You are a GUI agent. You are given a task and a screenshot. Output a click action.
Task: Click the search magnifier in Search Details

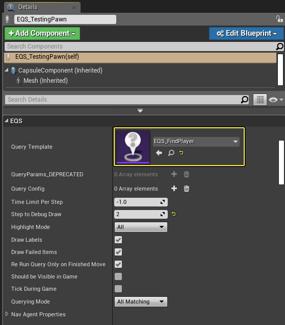pyautogui.click(x=244, y=100)
